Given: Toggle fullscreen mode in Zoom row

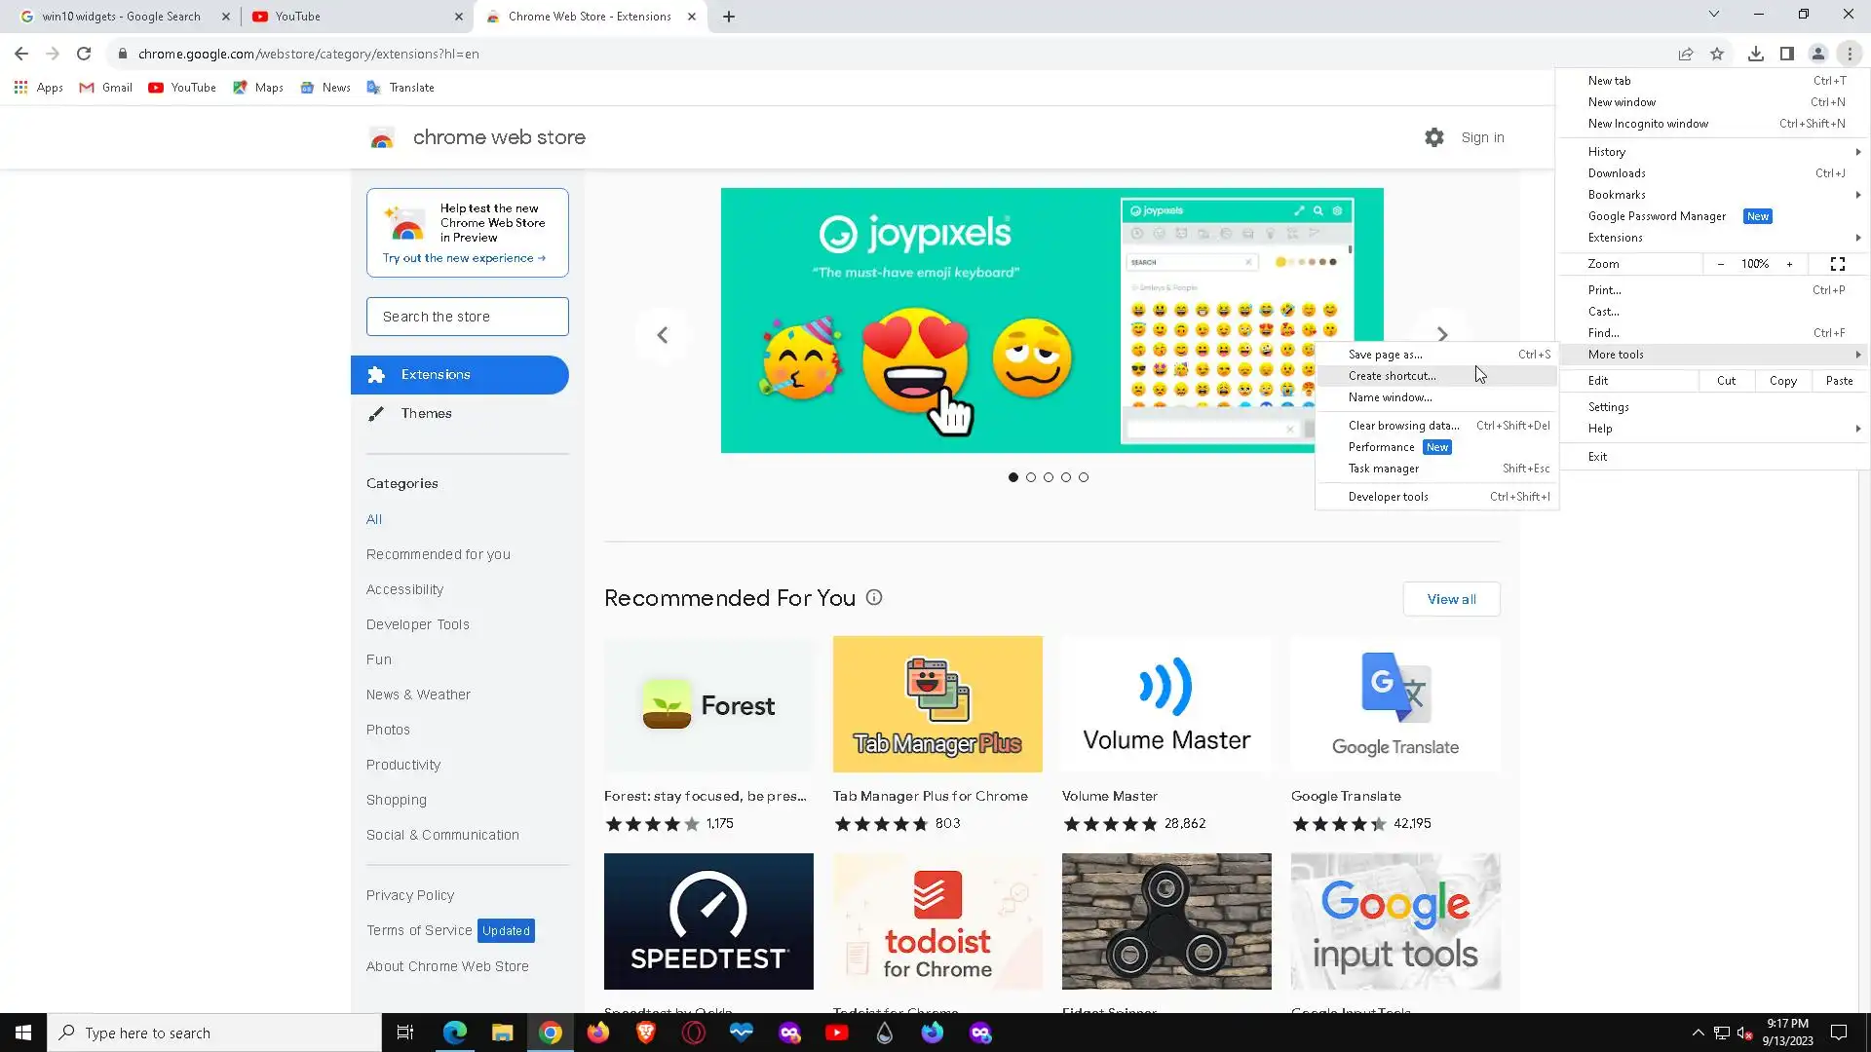Looking at the screenshot, I should click(x=1837, y=264).
